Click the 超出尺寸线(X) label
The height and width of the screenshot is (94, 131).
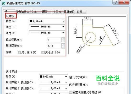[x=78, y=77]
